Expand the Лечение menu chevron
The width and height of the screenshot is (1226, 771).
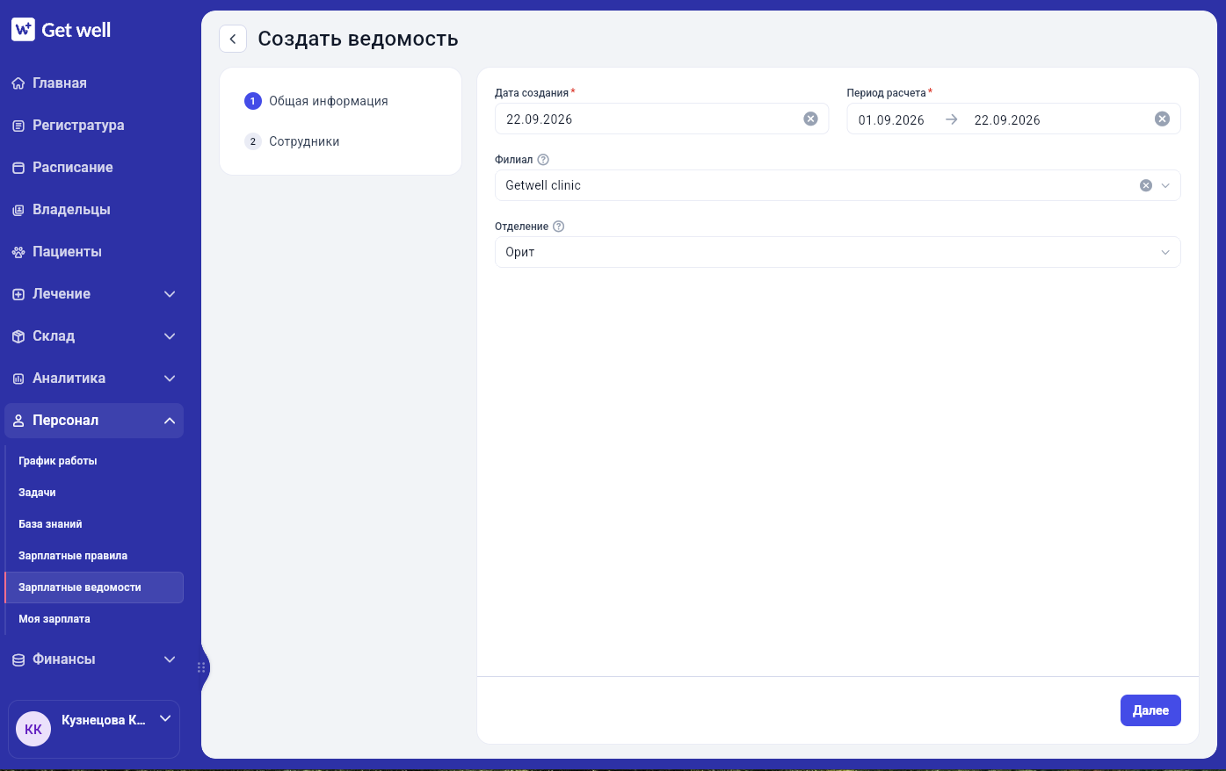(170, 294)
